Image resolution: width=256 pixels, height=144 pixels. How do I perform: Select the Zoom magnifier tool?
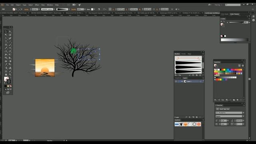tap(10, 74)
